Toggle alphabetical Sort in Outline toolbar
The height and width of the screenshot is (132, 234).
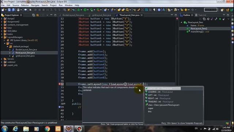[208, 19]
